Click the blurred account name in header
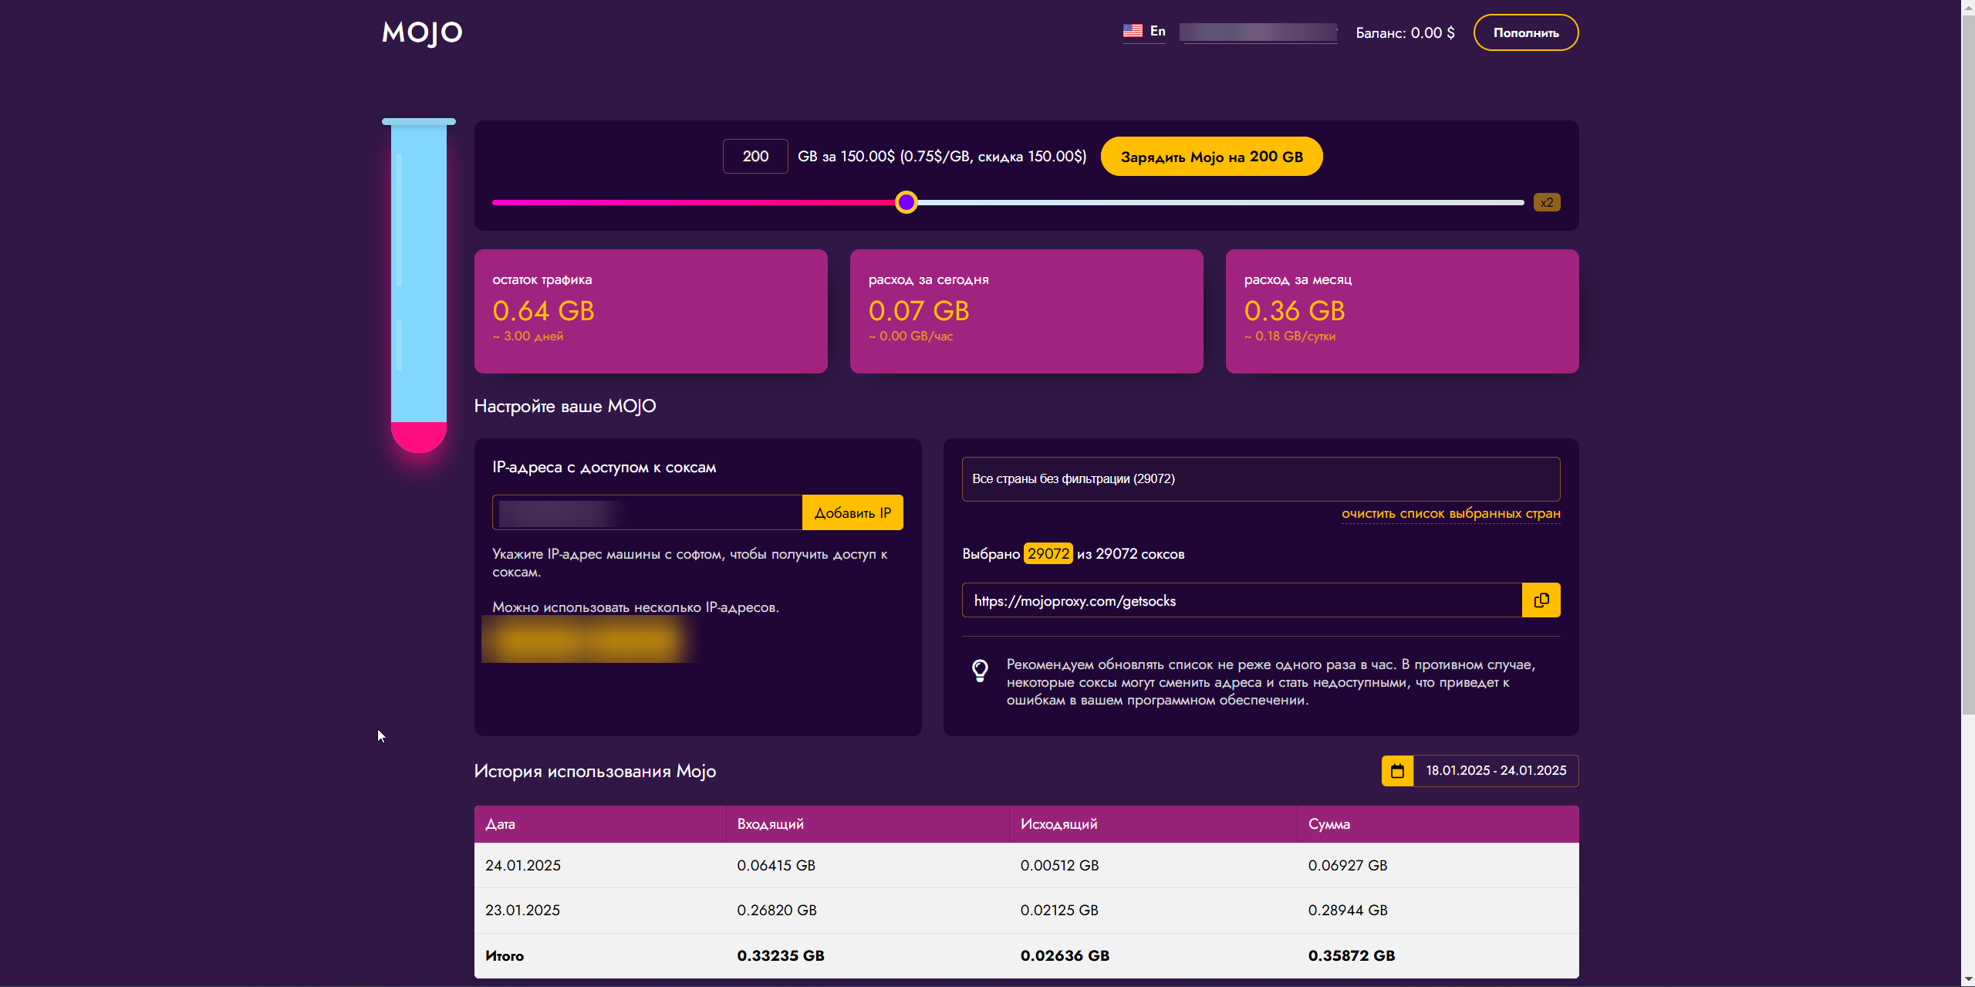Screen dimensions: 1975x987 click(x=1258, y=32)
